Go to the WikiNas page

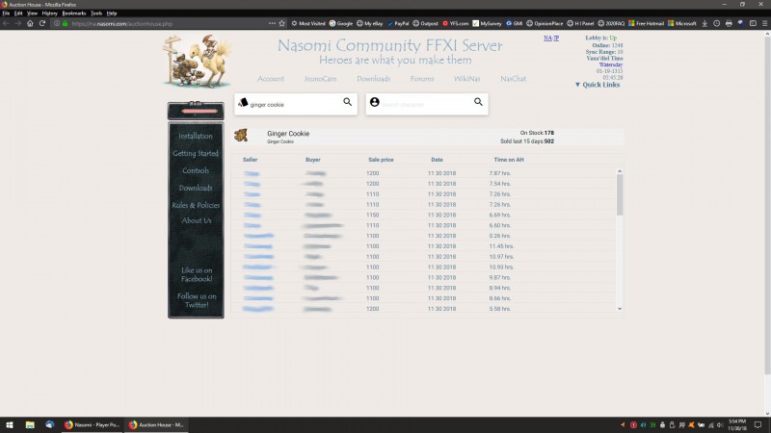click(467, 79)
